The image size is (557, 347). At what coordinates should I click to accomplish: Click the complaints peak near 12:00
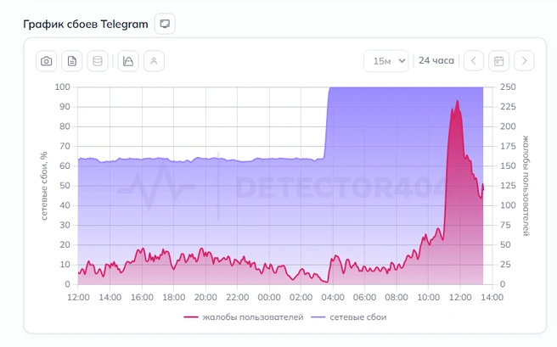458,101
